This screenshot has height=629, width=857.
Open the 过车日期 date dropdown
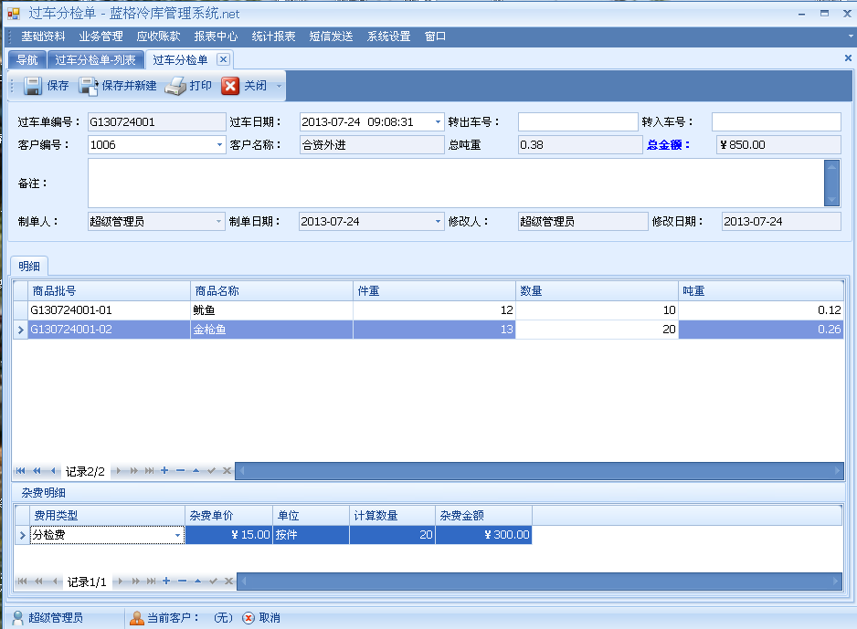pos(438,121)
